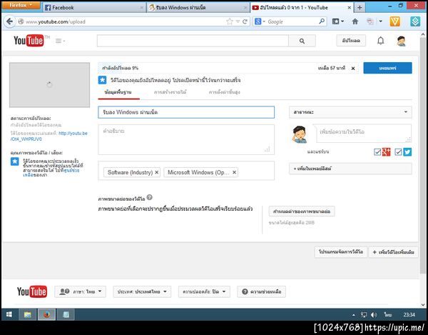The image size is (428, 335).
Task: Click the Google search magnifier in toolbar
Action: (322, 21)
